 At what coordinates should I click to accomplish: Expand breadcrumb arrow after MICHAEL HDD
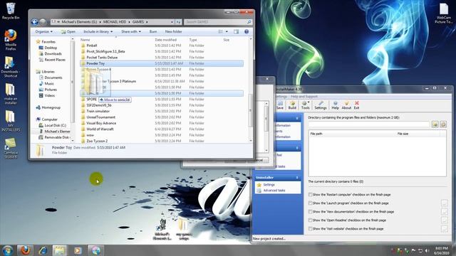coord(130,22)
